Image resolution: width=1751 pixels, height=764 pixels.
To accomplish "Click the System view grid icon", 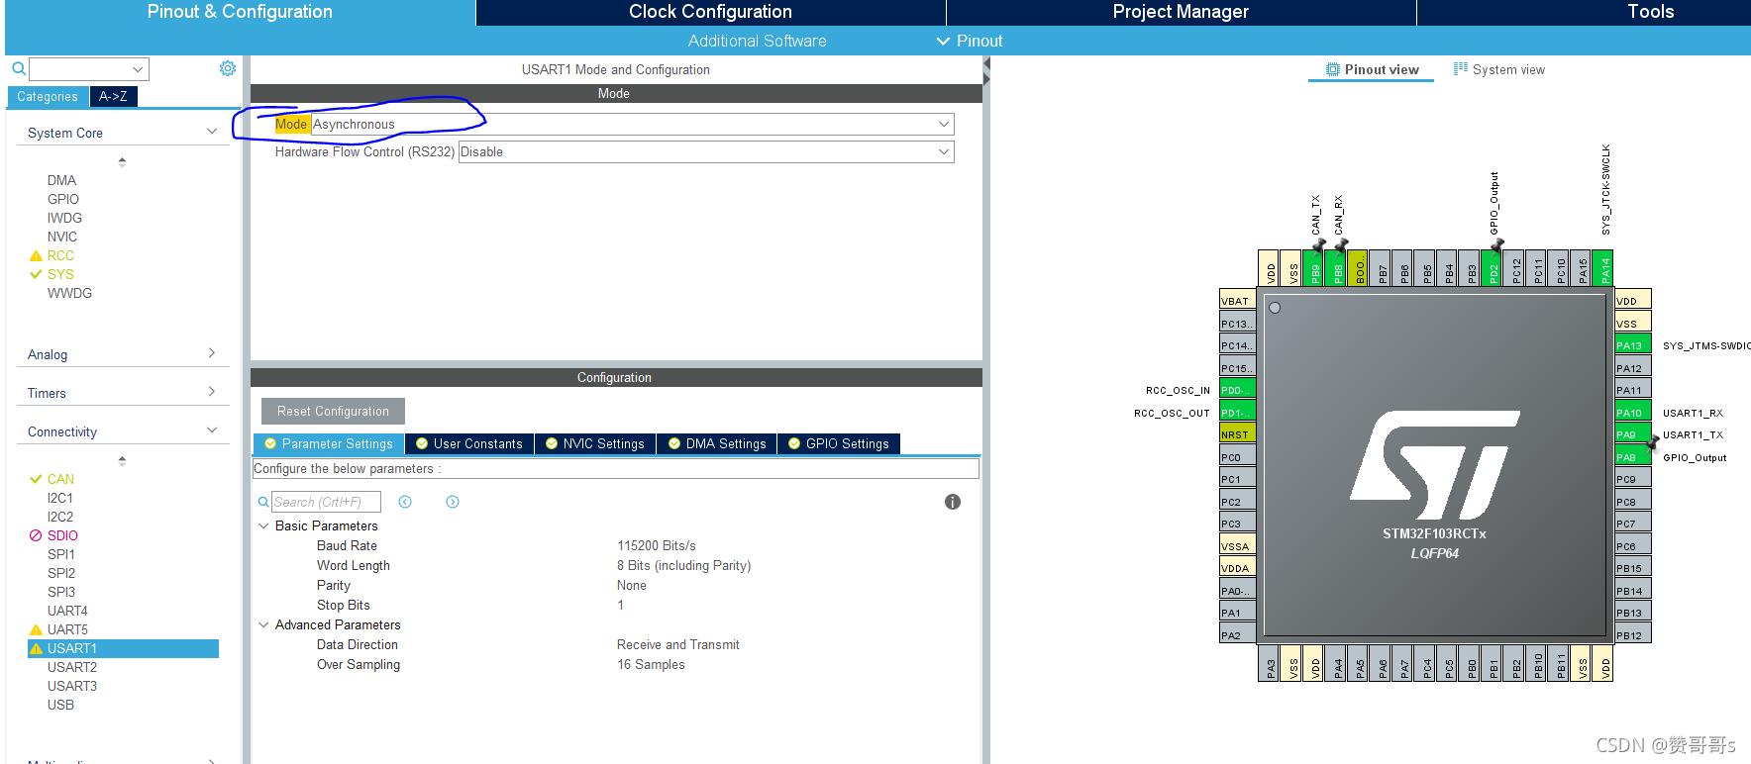I will 1461,69.
